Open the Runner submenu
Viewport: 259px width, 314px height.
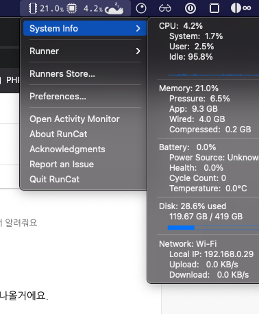(x=85, y=51)
